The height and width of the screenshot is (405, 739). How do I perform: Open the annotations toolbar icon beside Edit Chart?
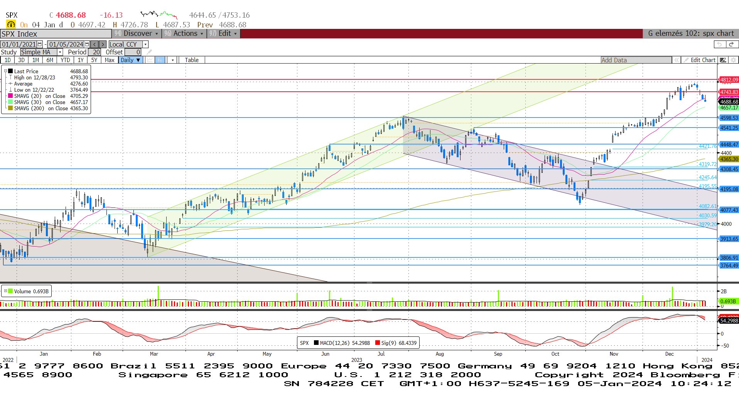[x=723, y=60]
